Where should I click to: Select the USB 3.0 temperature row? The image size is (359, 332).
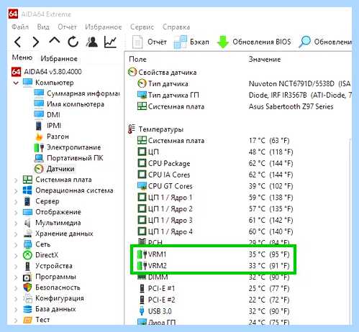[214, 311]
